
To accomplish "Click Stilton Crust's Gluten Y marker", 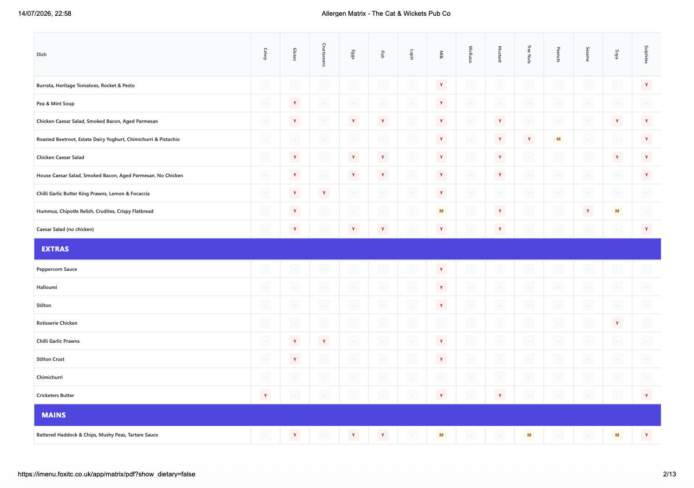I will point(295,359).
